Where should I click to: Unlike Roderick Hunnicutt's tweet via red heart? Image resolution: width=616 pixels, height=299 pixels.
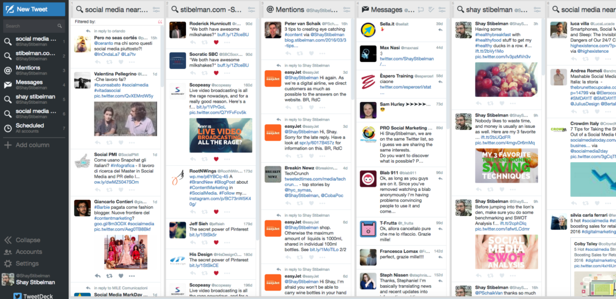216,42
